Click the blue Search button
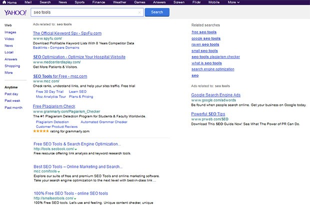The width and height of the screenshot is (310, 205). tap(157, 12)
